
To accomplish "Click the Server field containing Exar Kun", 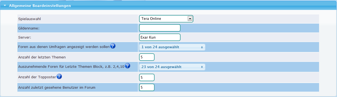I will point(160,37).
